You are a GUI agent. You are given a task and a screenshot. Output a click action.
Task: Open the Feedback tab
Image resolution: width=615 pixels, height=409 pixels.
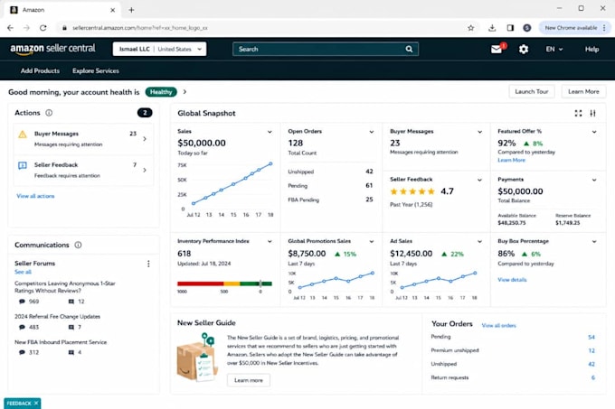click(18, 403)
